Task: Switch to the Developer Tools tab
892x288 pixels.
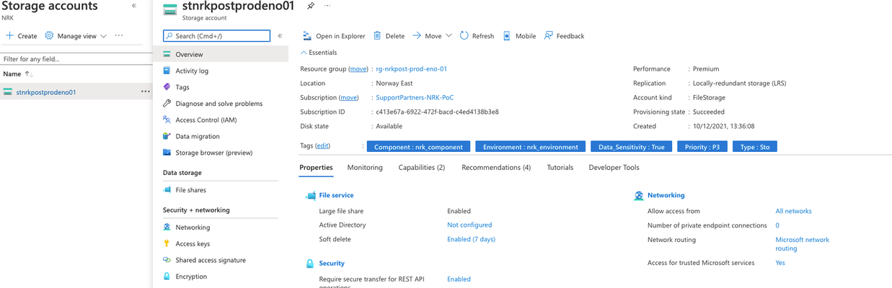Action: click(x=614, y=167)
